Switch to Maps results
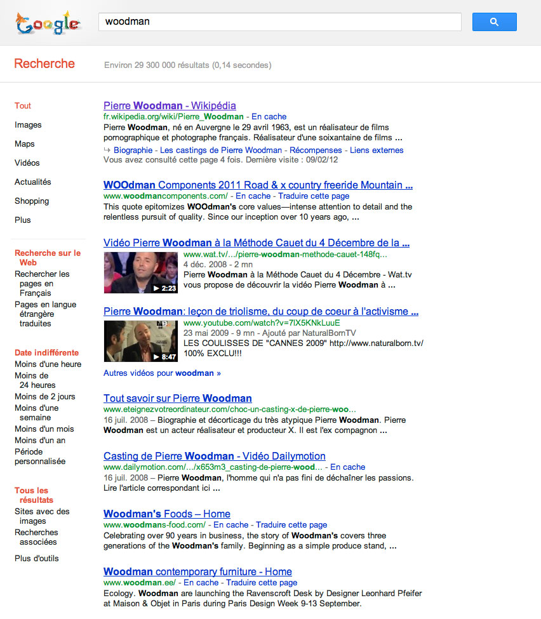 (x=25, y=144)
